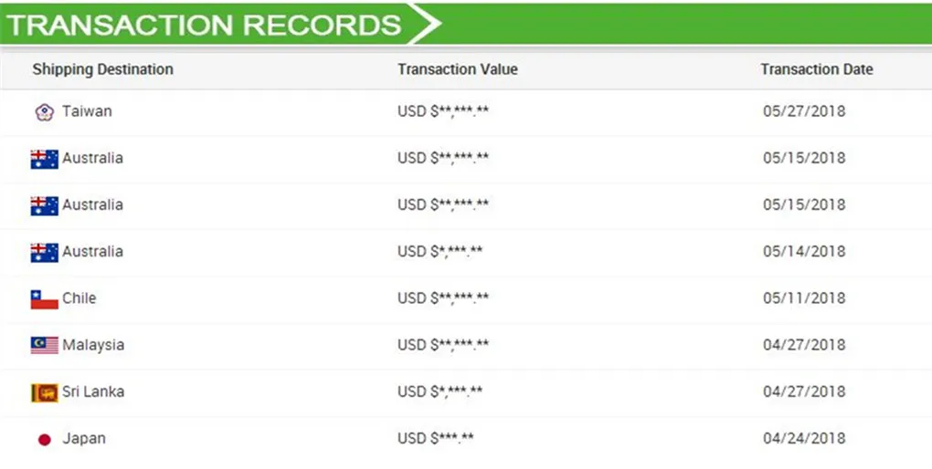932x469 pixels.
Task: Click the 05/11/2018 transaction date
Action: (804, 298)
